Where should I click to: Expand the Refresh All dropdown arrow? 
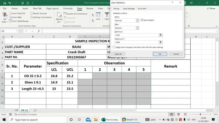pos(61,22)
